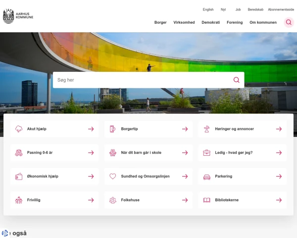Click the Folkehuse group icon
Viewport: 297px width, 238px height.
click(x=113, y=200)
